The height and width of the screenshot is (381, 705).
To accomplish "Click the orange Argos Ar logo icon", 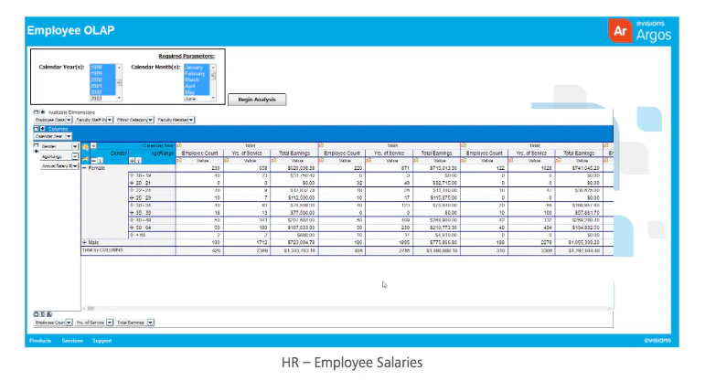I will pyautogui.click(x=620, y=30).
